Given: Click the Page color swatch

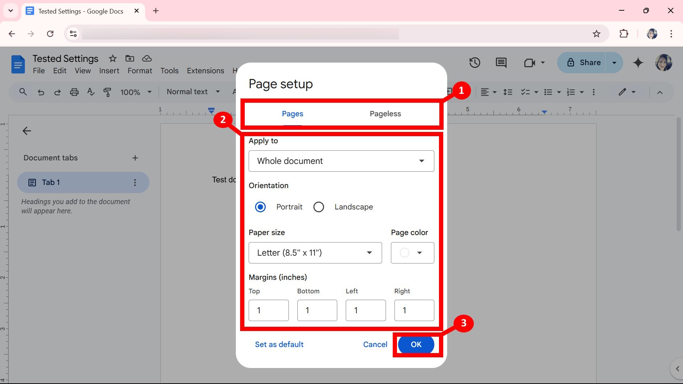Looking at the screenshot, I should 404,252.
